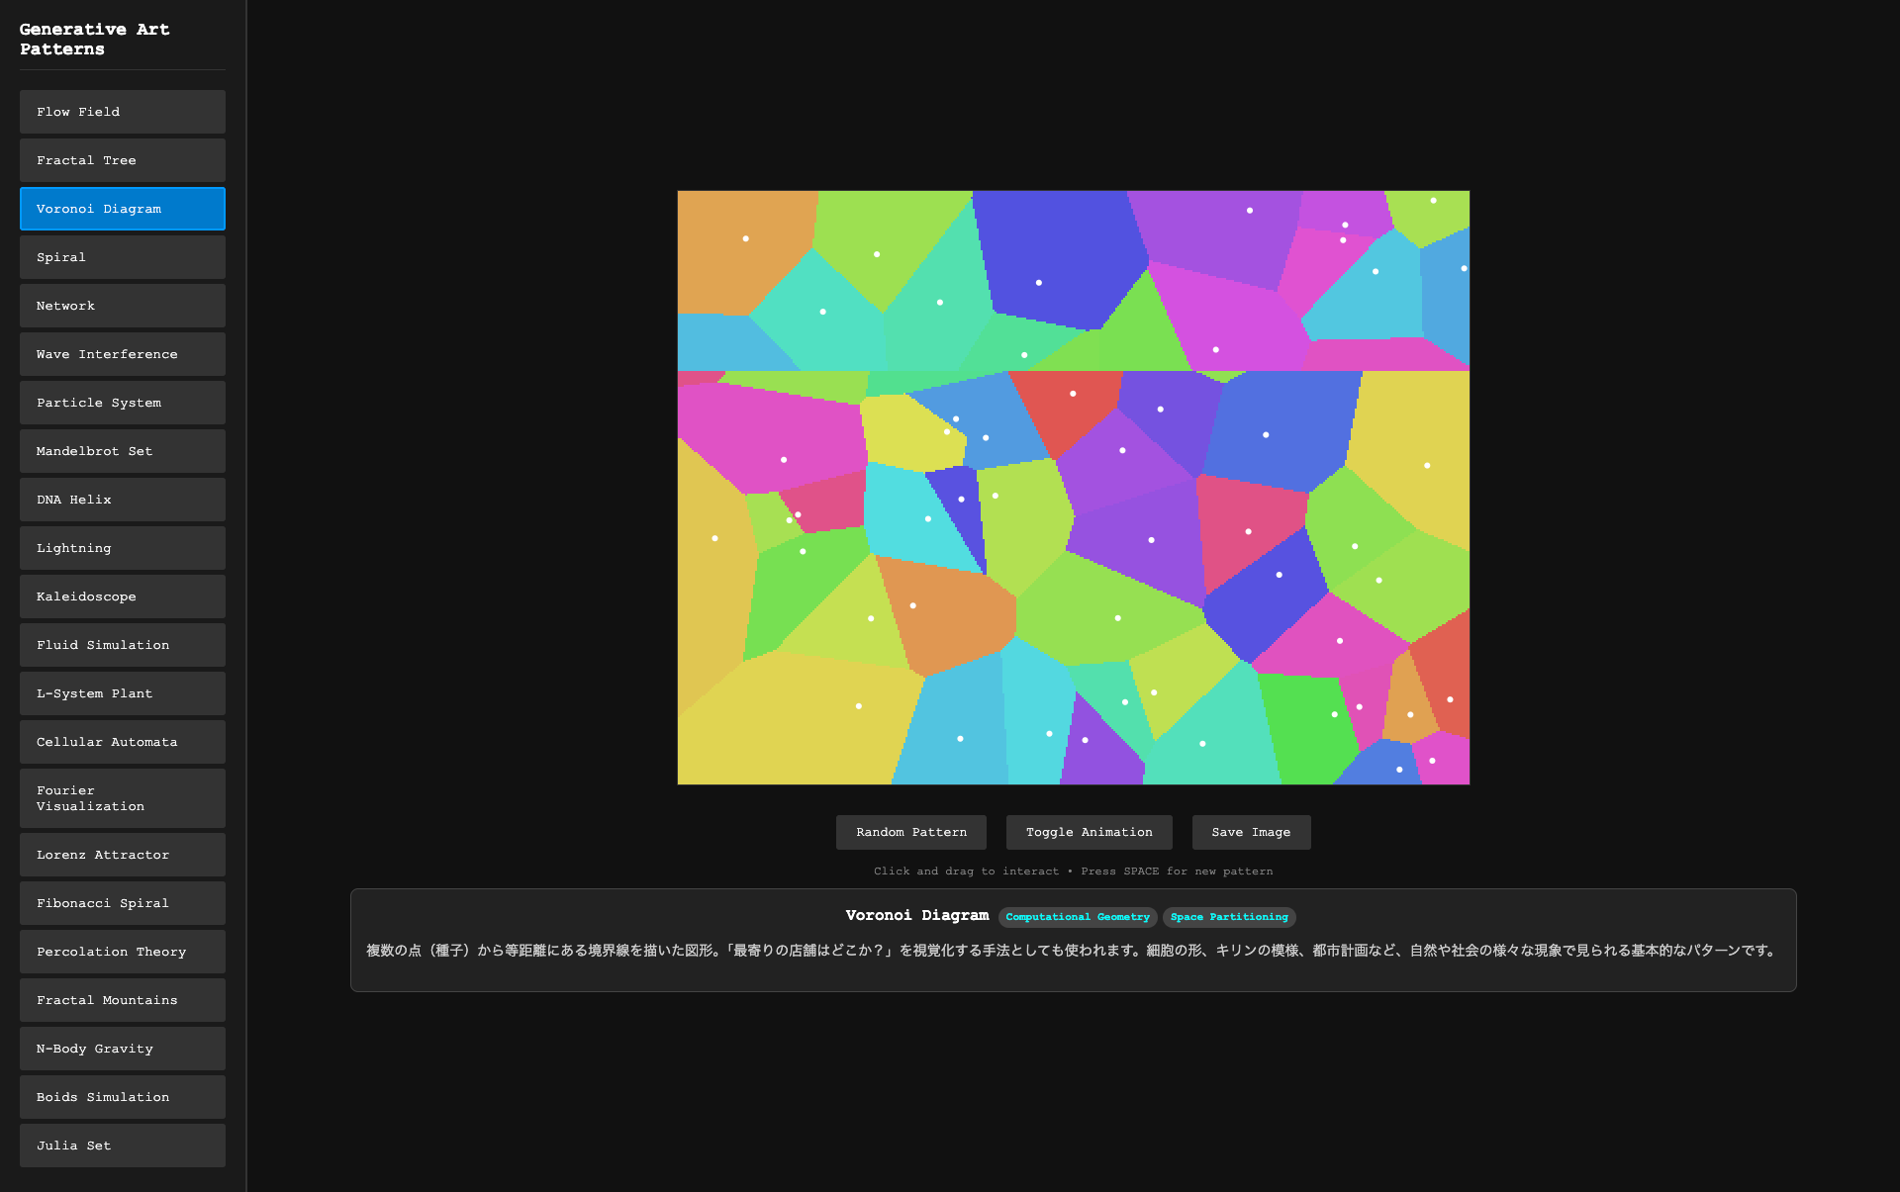Select Boids Simulation pattern

[x=122, y=1097]
